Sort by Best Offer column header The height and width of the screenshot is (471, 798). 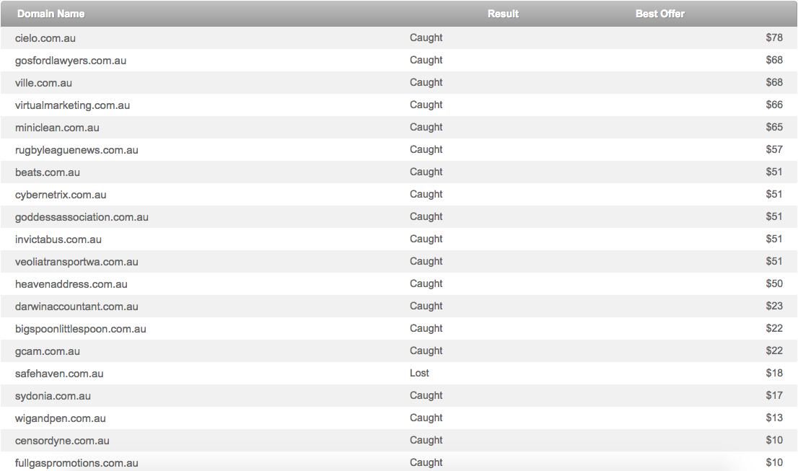(659, 14)
